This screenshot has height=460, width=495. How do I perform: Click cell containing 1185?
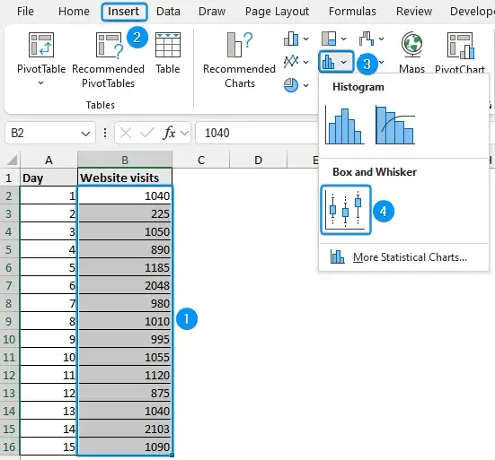(x=125, y=267)
